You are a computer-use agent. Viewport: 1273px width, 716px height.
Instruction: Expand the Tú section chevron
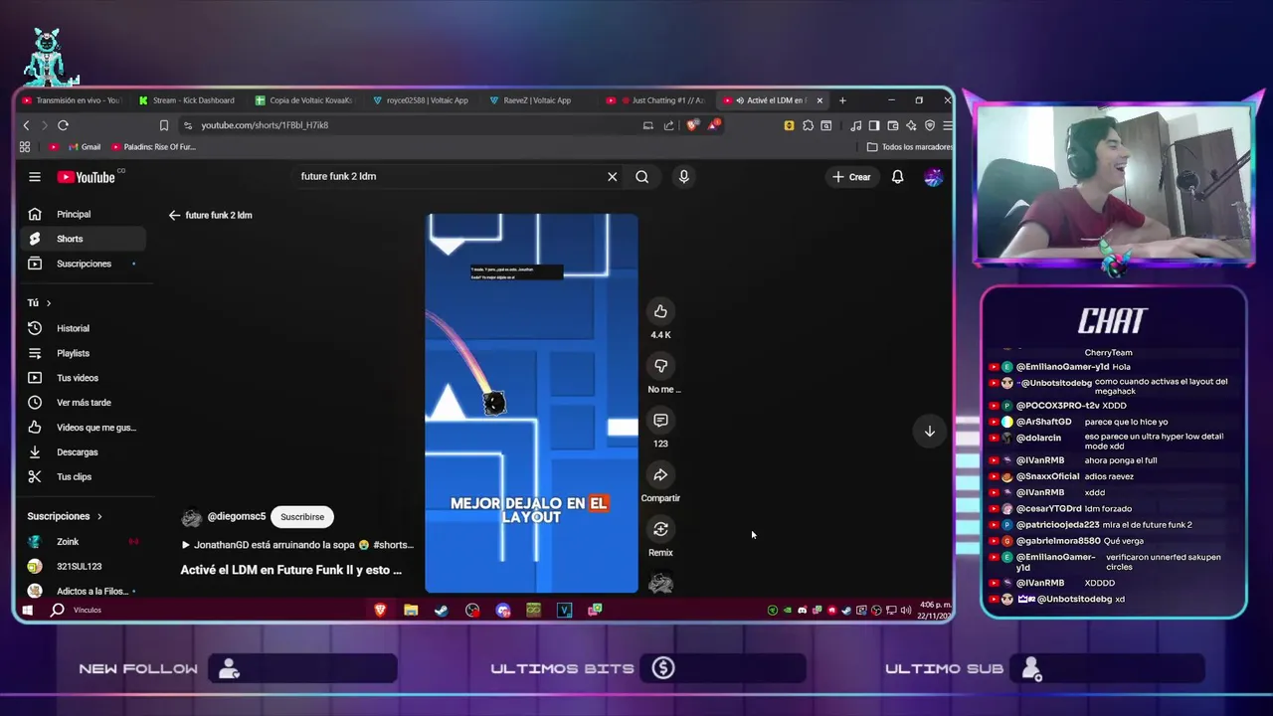coord(49,302)
